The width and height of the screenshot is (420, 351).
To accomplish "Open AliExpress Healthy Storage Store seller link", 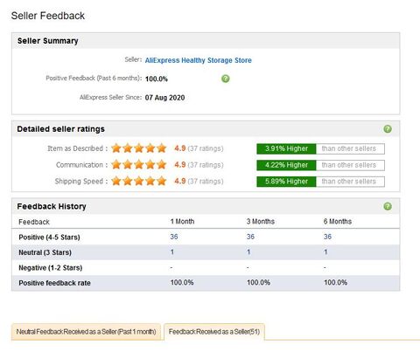I will click(199, 60).
